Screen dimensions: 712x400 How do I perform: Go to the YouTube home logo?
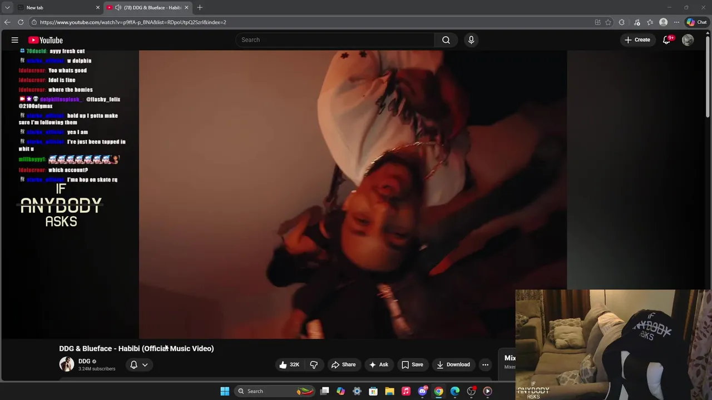point(46,40)
